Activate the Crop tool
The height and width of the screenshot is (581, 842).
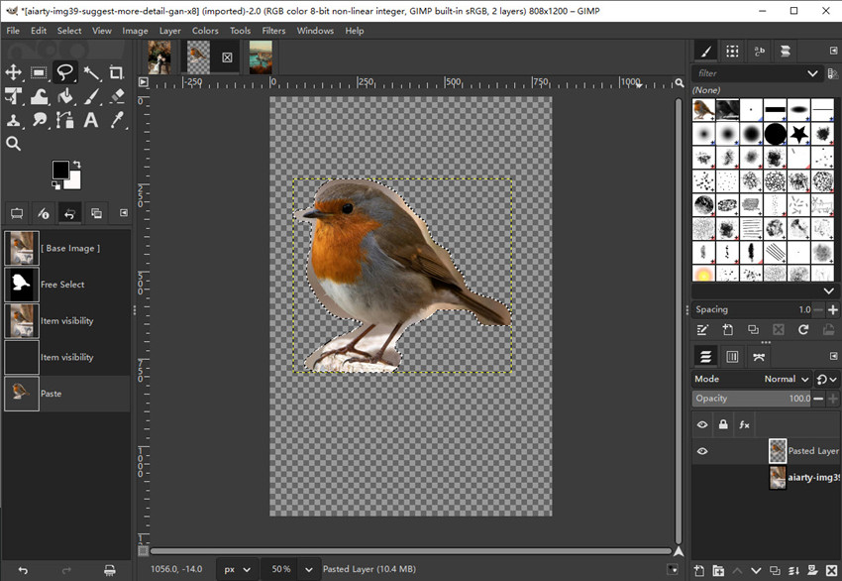115,72
